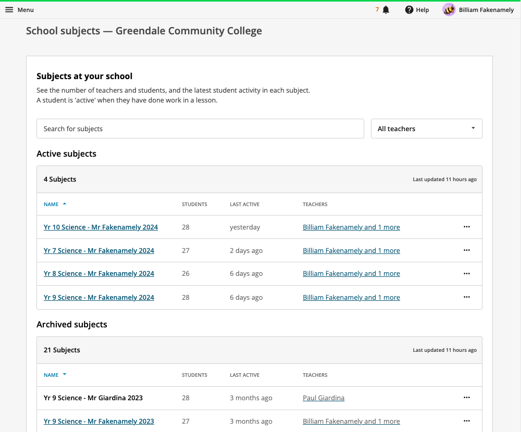The height and width of the screenshot is (432, 521).
Task: Open Yr 8 Science - Mr Fakenamely 2024
Action: [99, 274]
